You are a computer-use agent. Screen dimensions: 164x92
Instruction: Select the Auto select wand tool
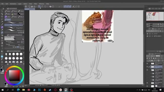pos(2,22)
